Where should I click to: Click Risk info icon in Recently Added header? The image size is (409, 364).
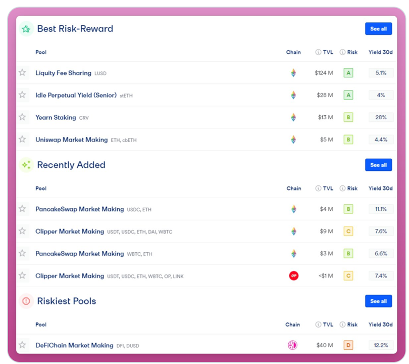point(342,188)
